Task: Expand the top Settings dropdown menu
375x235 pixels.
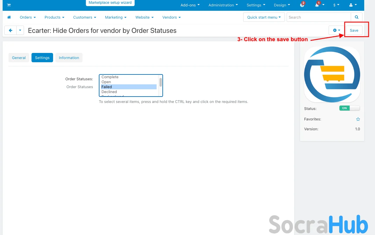Action: click(256, 5)
